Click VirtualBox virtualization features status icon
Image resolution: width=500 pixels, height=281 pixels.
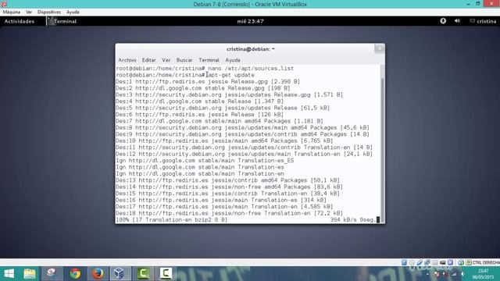(450, 262)
